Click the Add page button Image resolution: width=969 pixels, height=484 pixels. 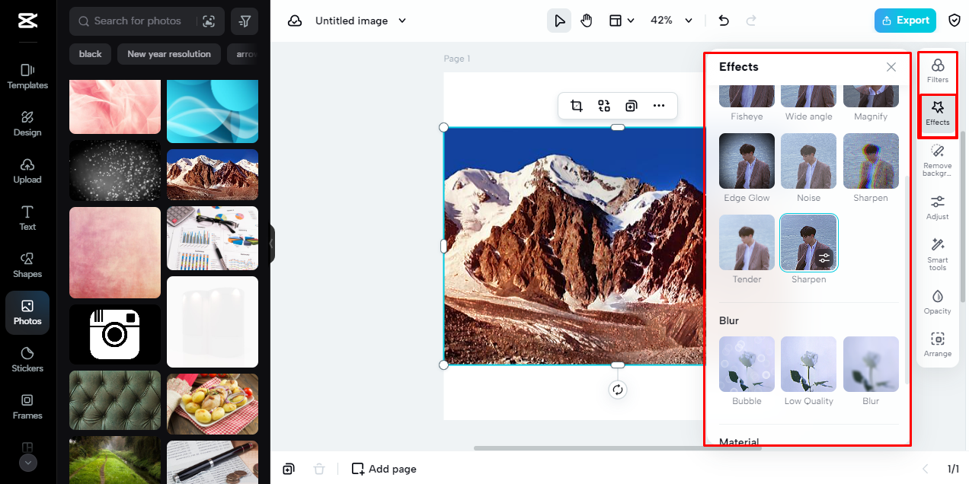pos(384,469)
